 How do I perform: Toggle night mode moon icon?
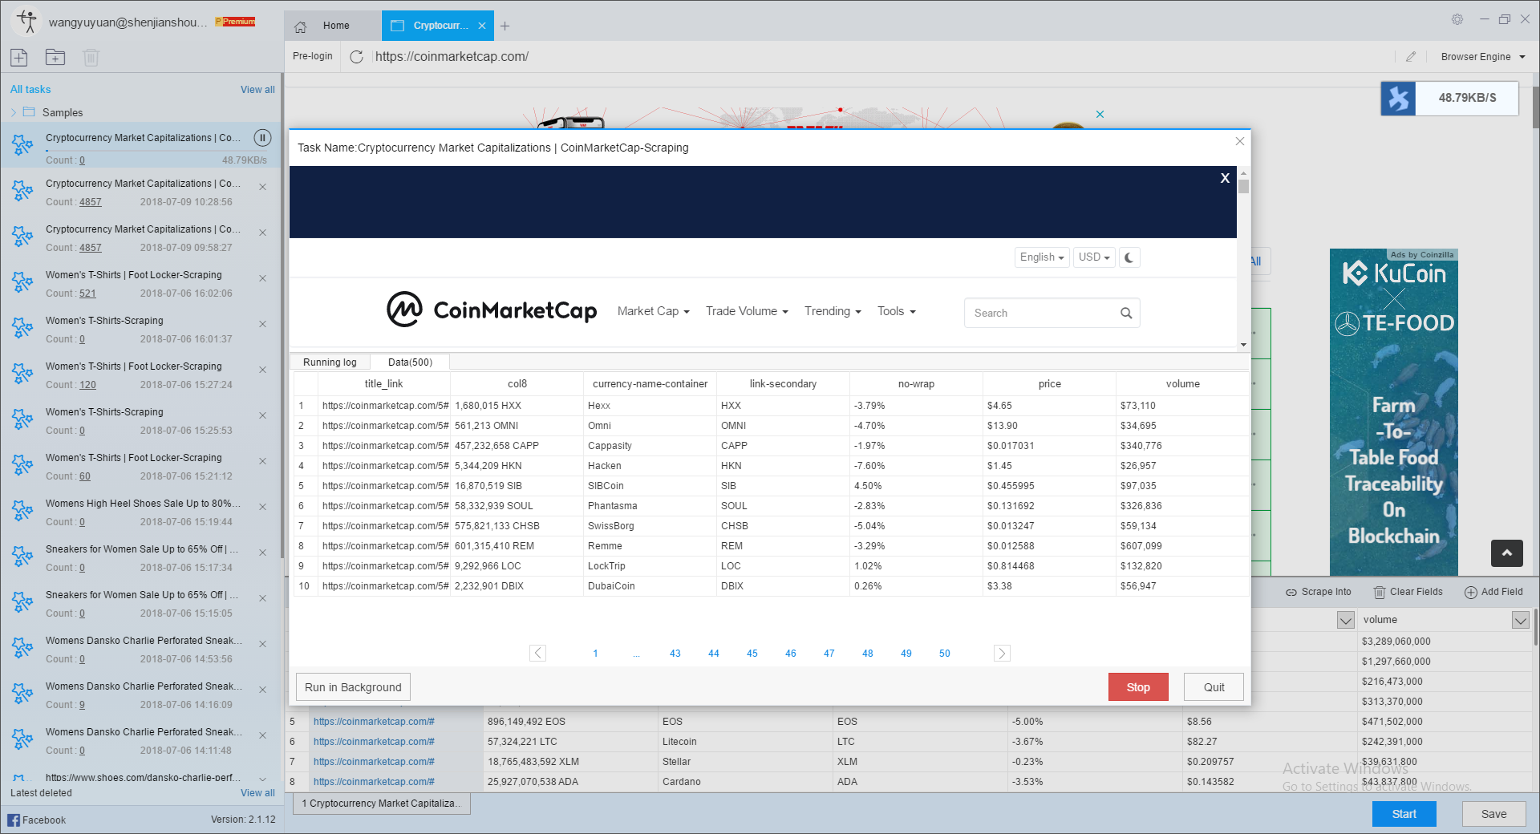click(1129, 257)
